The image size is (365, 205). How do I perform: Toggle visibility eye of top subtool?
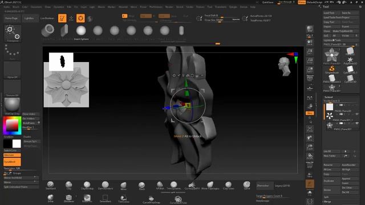(357, 105)
